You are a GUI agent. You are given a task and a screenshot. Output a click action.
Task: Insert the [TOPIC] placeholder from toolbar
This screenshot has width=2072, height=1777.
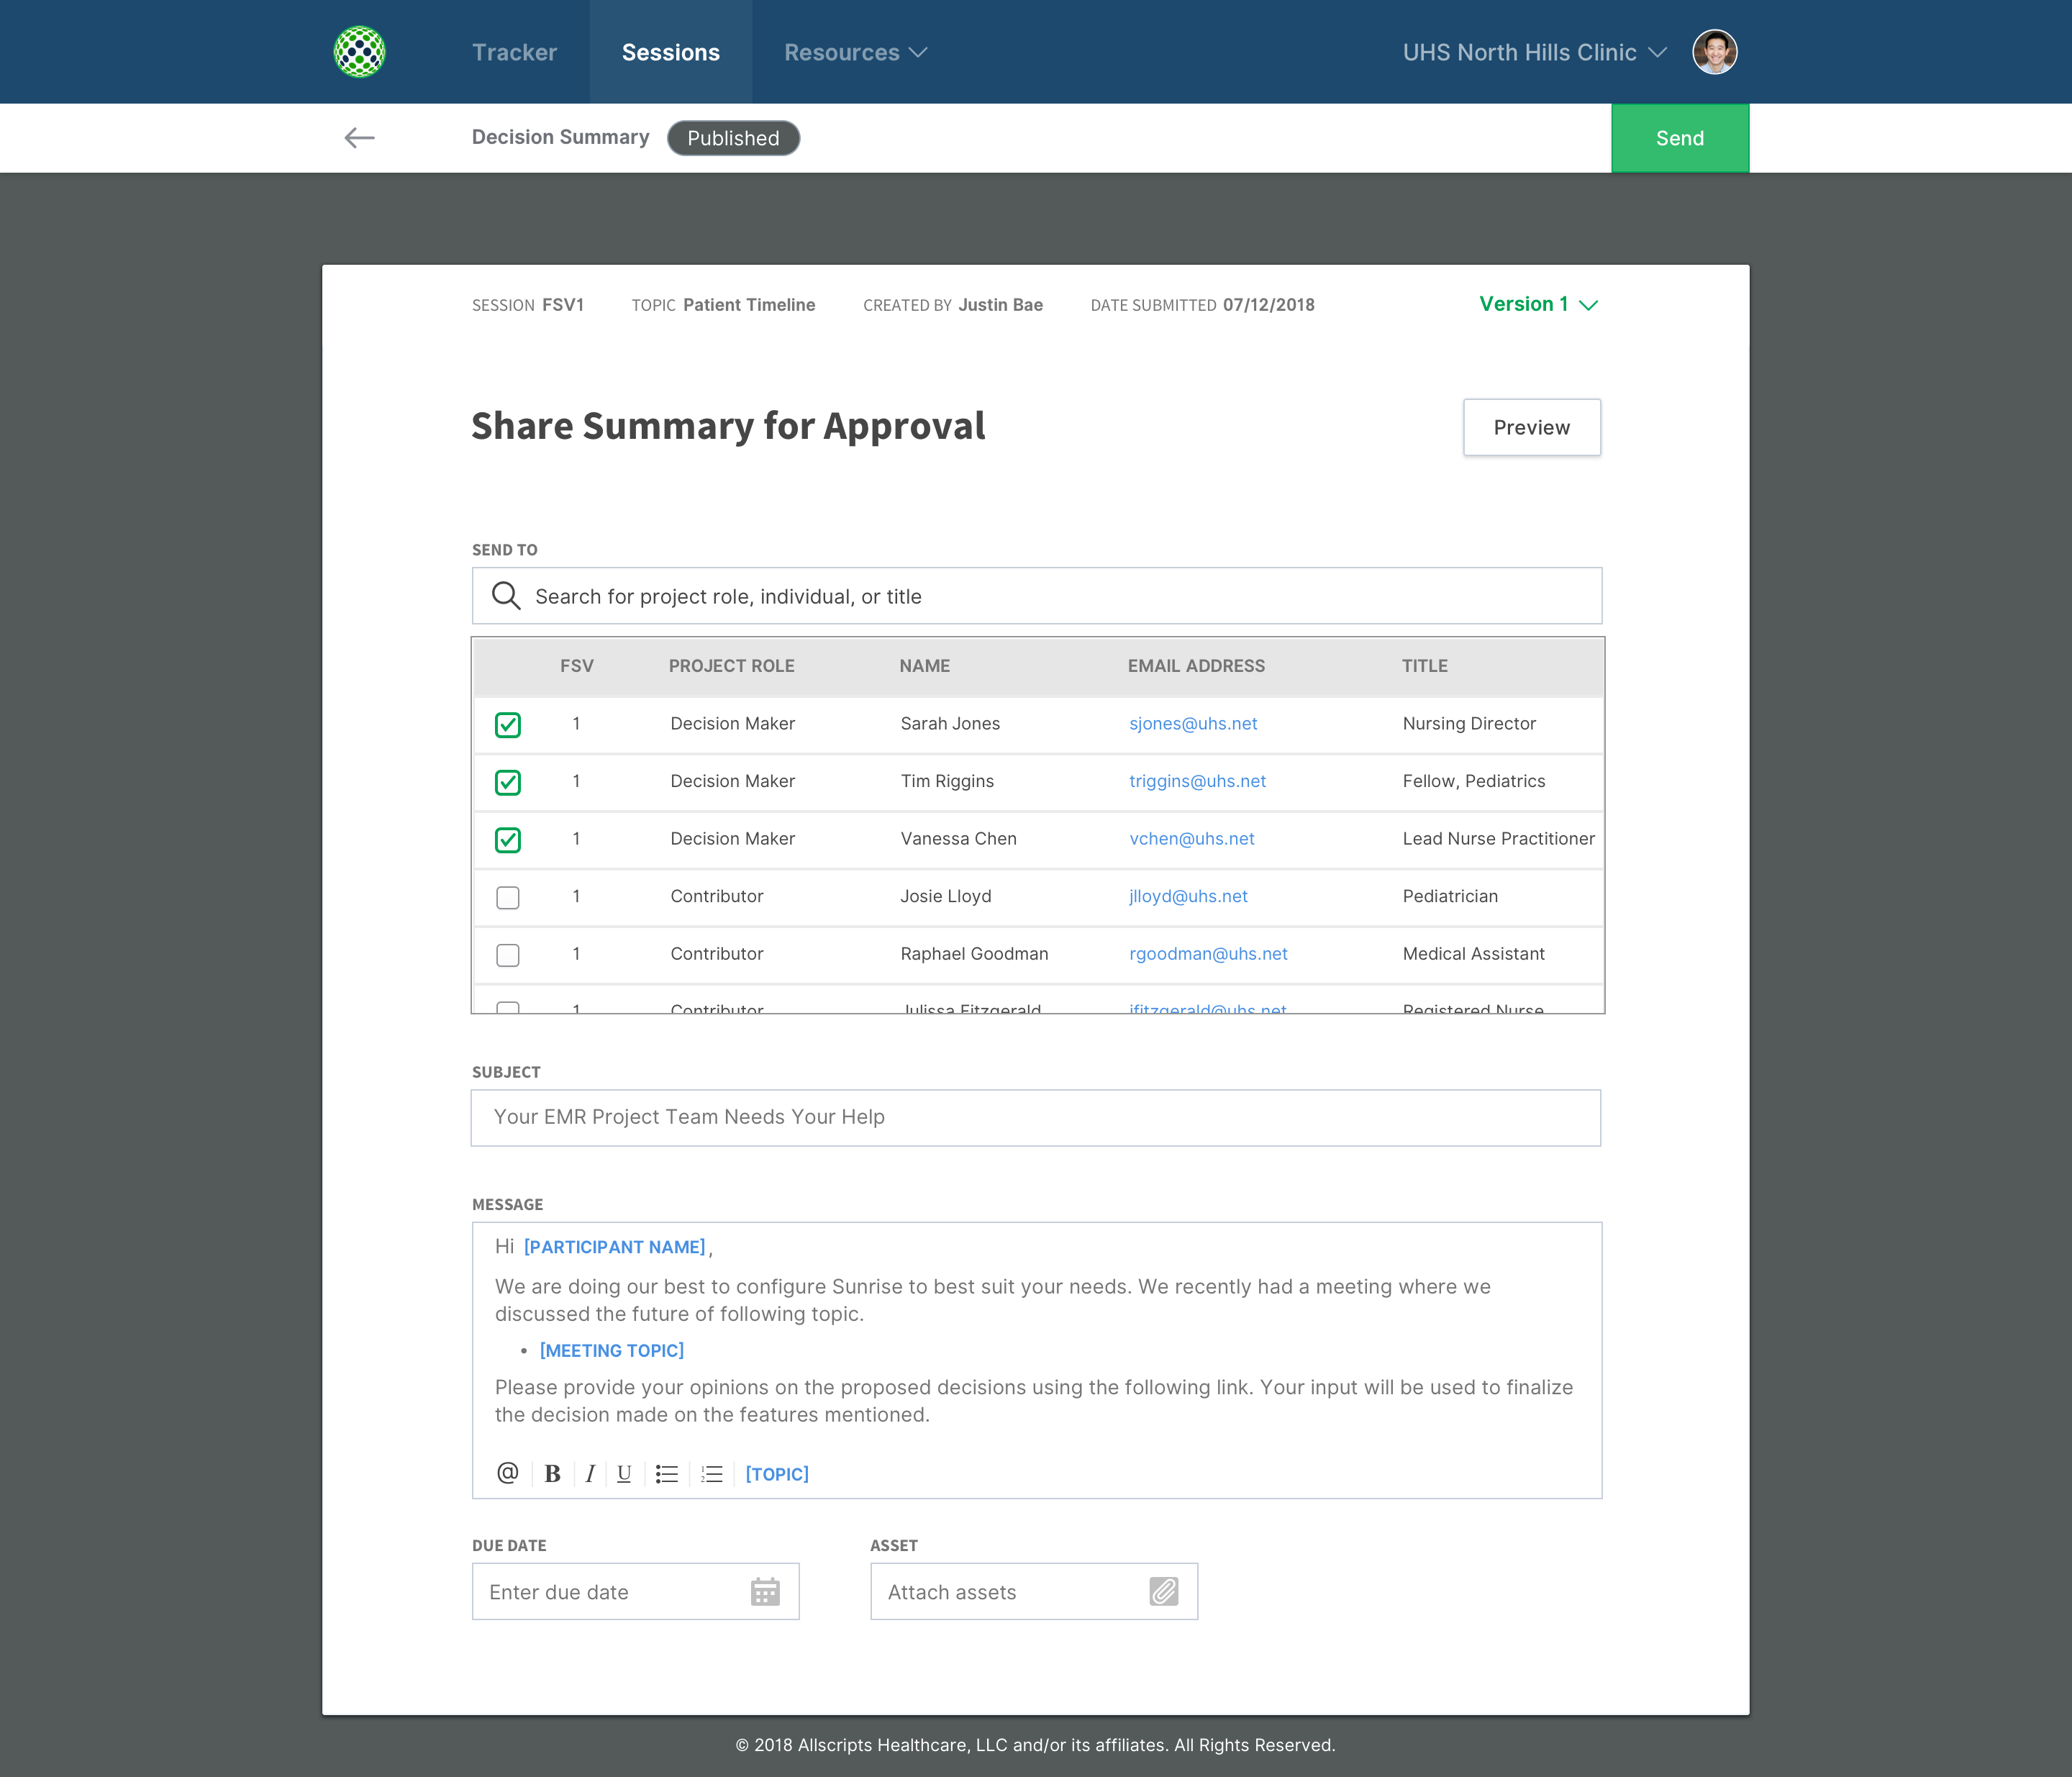(x=777, y=1474)
